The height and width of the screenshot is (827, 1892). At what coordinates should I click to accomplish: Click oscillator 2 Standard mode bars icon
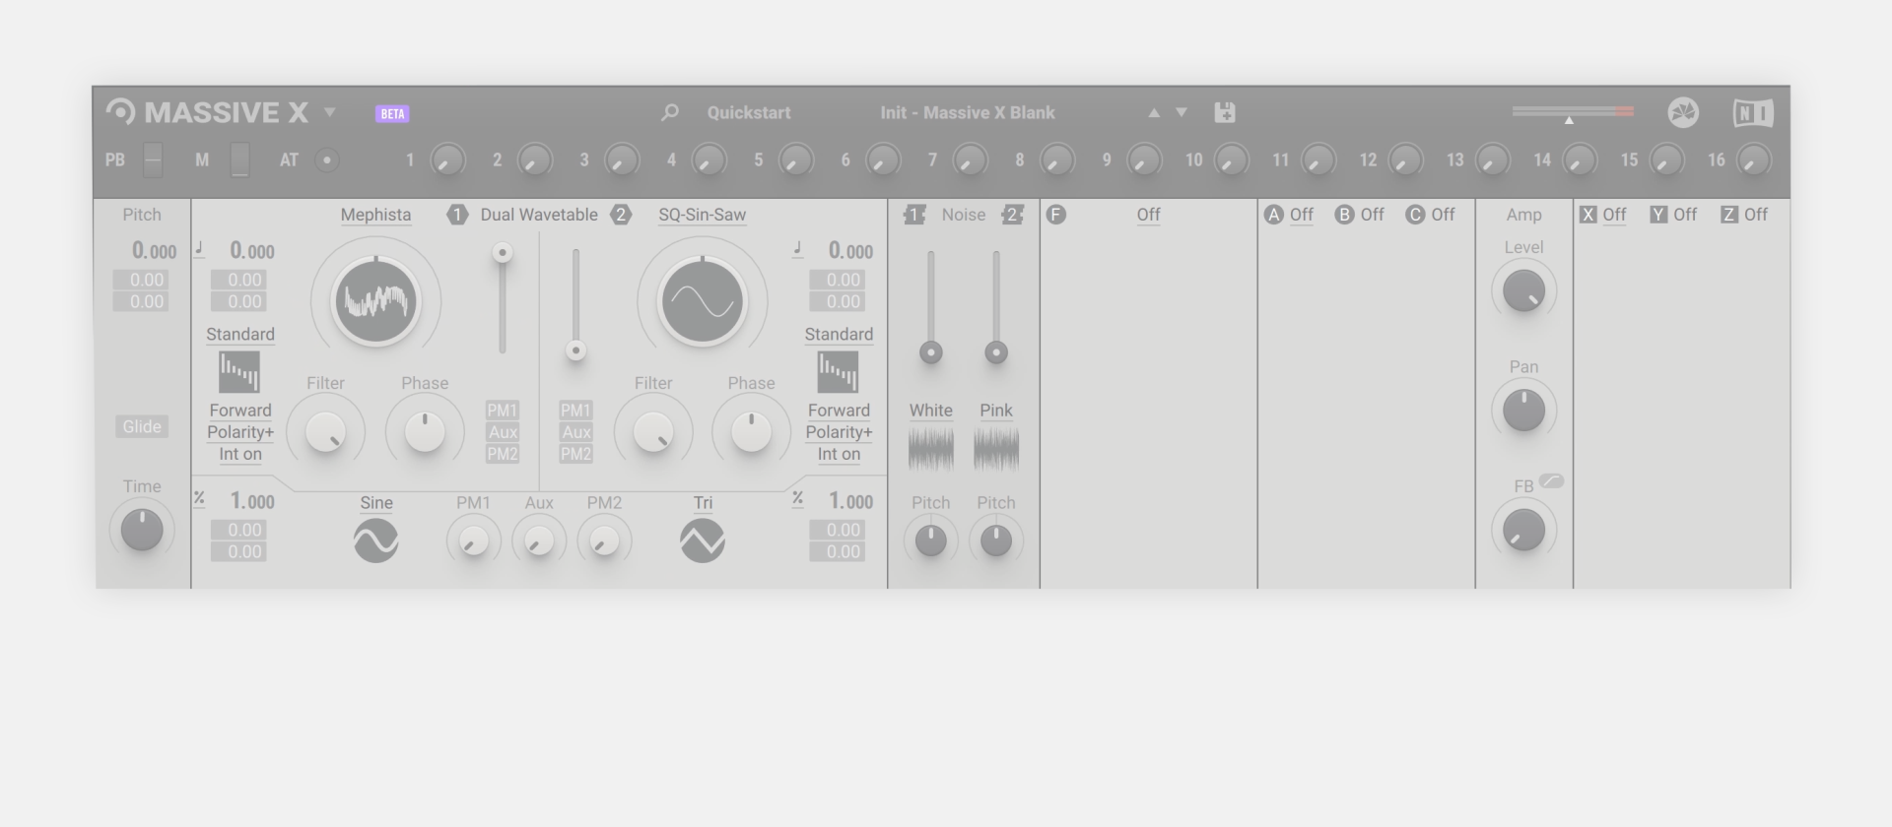click(838, 372)
